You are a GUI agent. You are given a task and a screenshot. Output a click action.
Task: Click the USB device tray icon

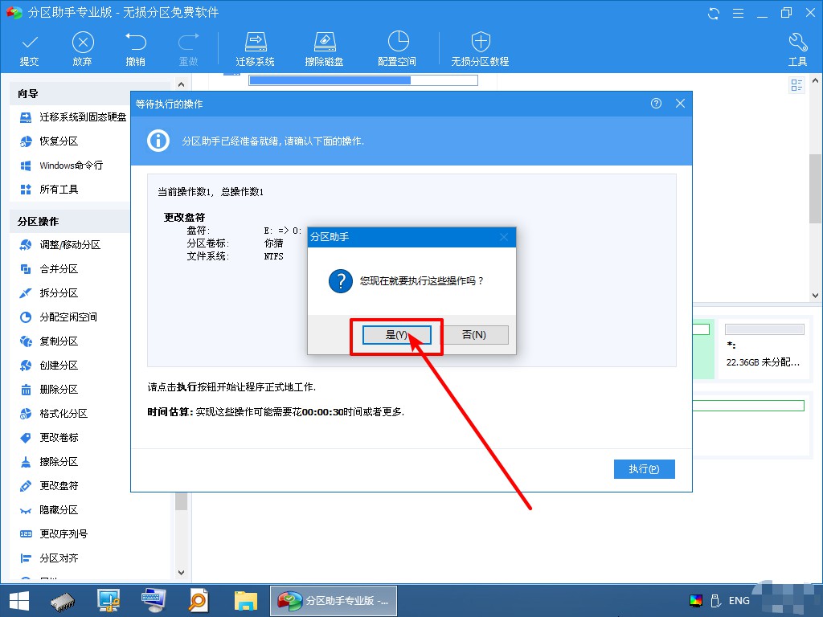[x=714, y=601]
